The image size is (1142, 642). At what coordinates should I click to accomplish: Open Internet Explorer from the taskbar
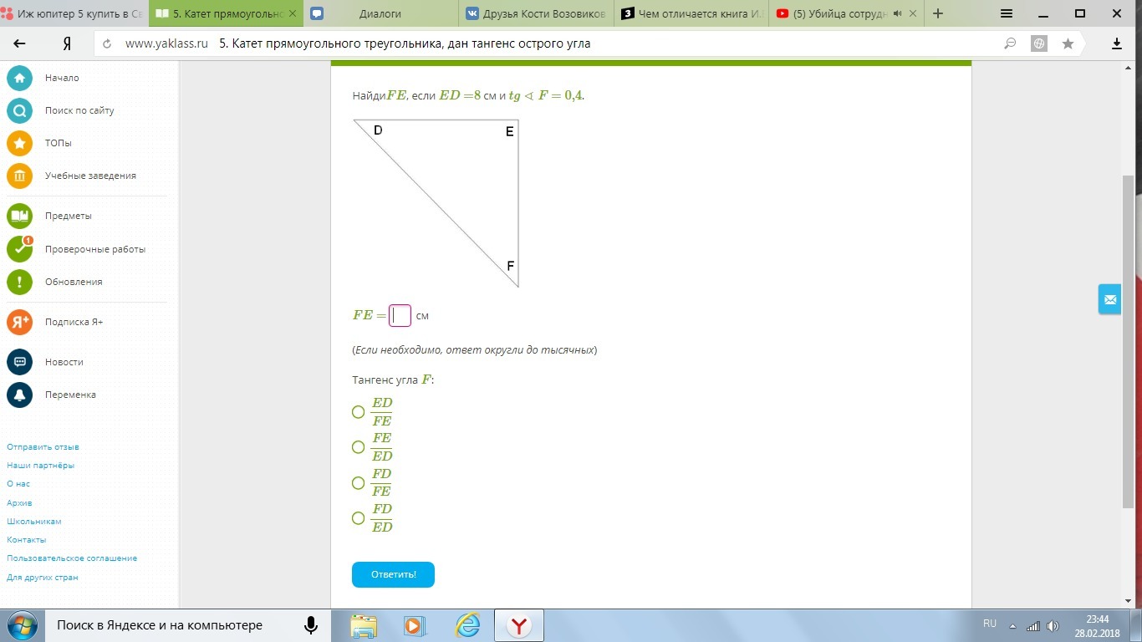tap(466, 625)
